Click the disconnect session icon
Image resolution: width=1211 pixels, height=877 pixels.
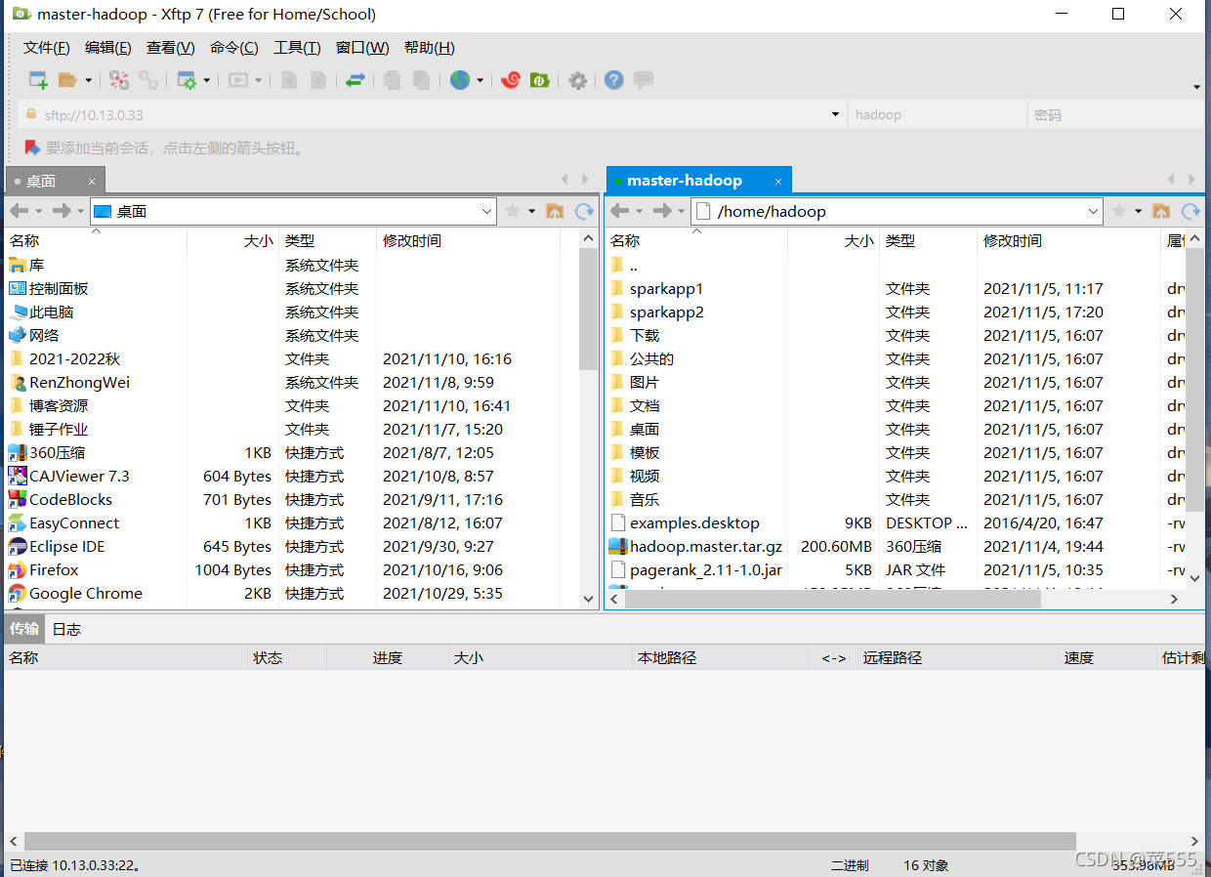119,80
